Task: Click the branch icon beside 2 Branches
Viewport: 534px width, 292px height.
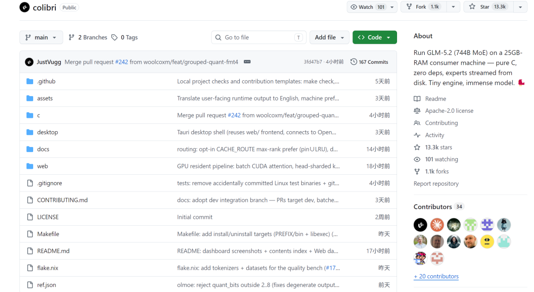Action: point(72,38)
